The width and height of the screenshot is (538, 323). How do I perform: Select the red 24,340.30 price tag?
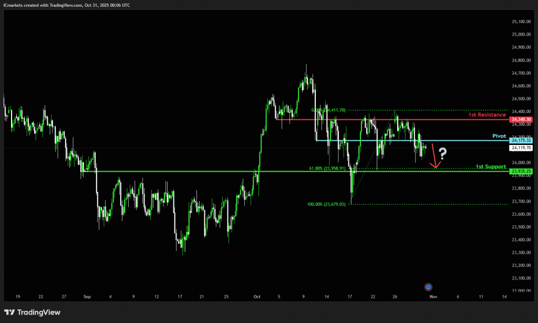coord(521,120)
